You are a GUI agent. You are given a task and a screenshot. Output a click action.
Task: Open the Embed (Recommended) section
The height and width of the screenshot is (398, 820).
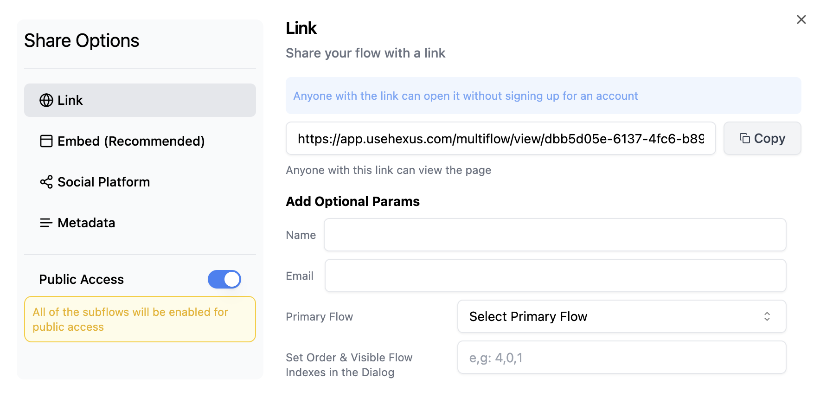pyautogui.click(x=140, y=141)
